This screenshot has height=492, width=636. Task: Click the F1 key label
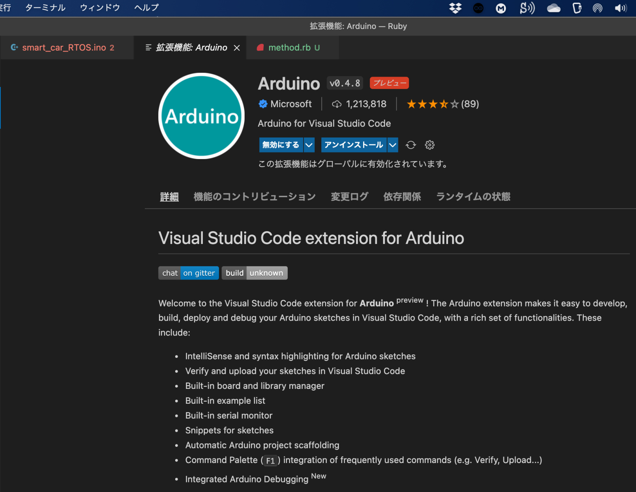[270, 461]
